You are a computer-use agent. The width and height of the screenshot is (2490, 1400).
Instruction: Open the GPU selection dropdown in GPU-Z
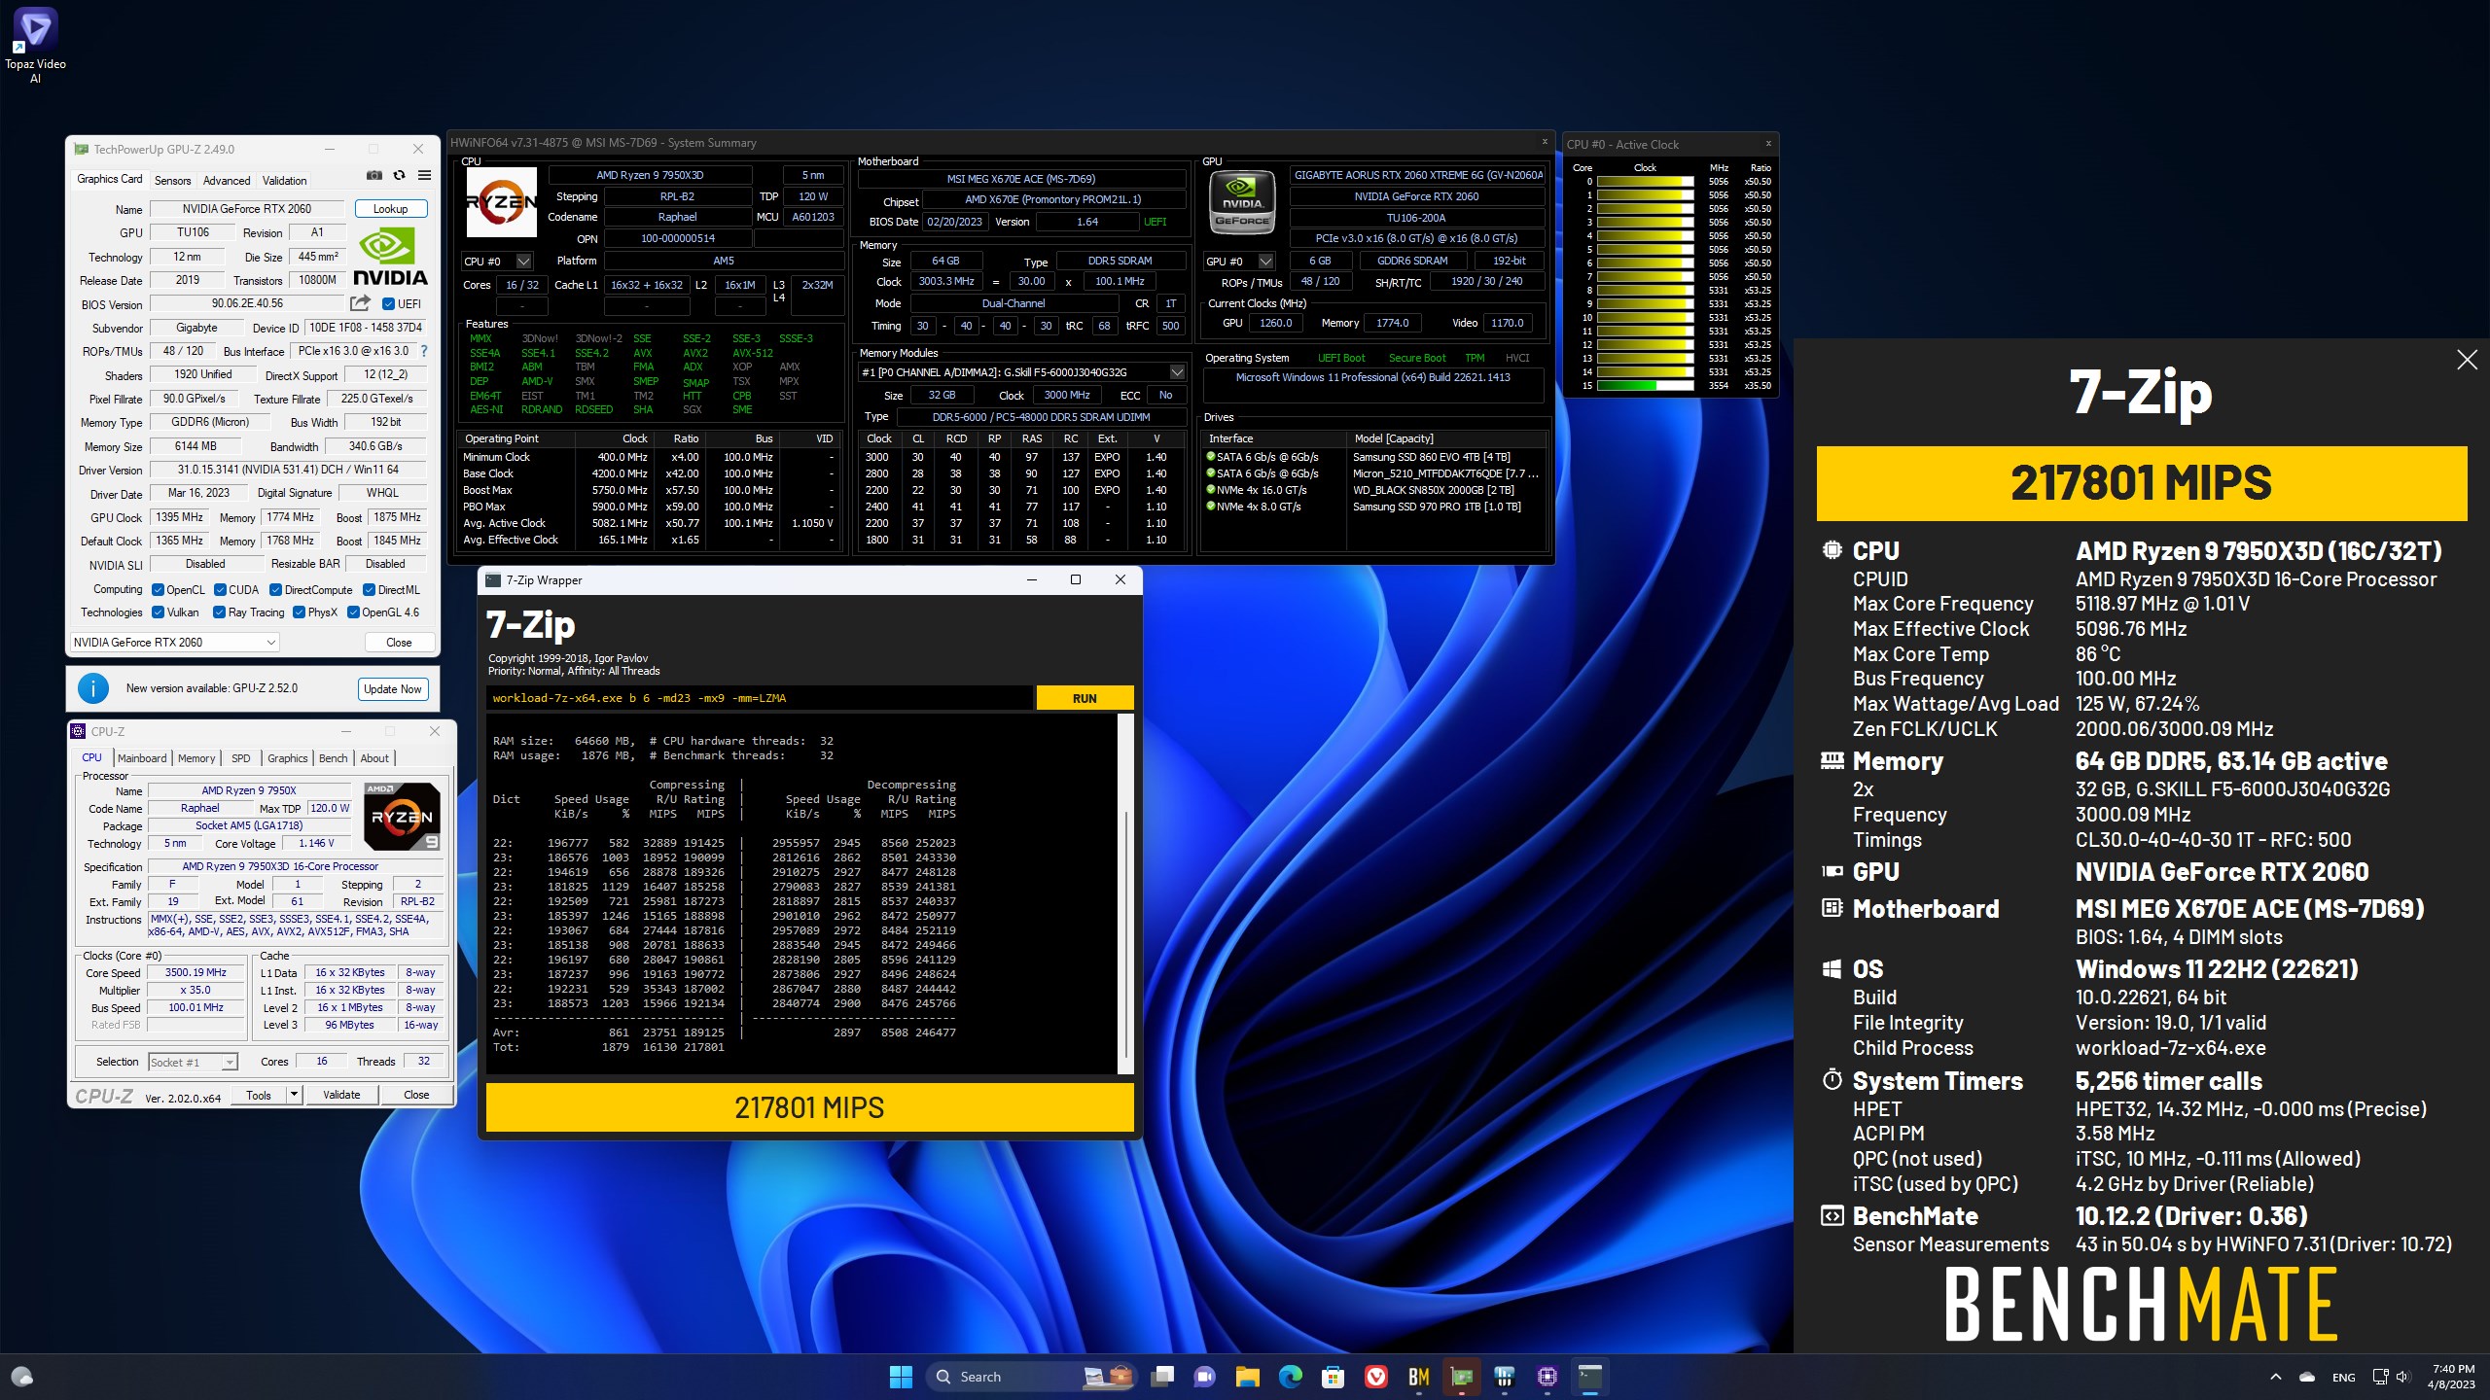pos(175,643)
